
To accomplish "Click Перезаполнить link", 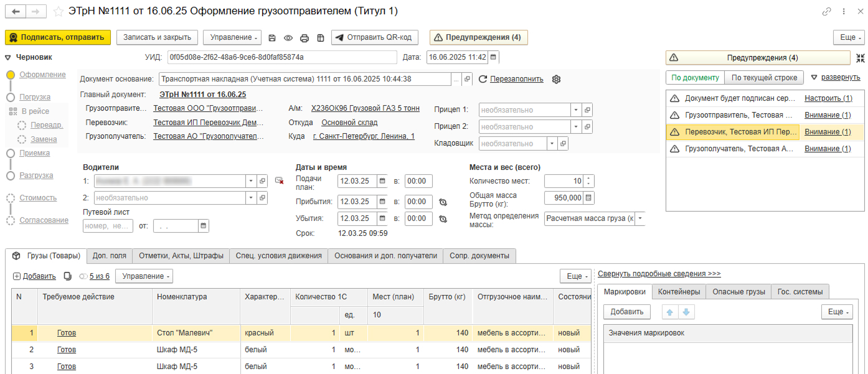I will point(516,79).
